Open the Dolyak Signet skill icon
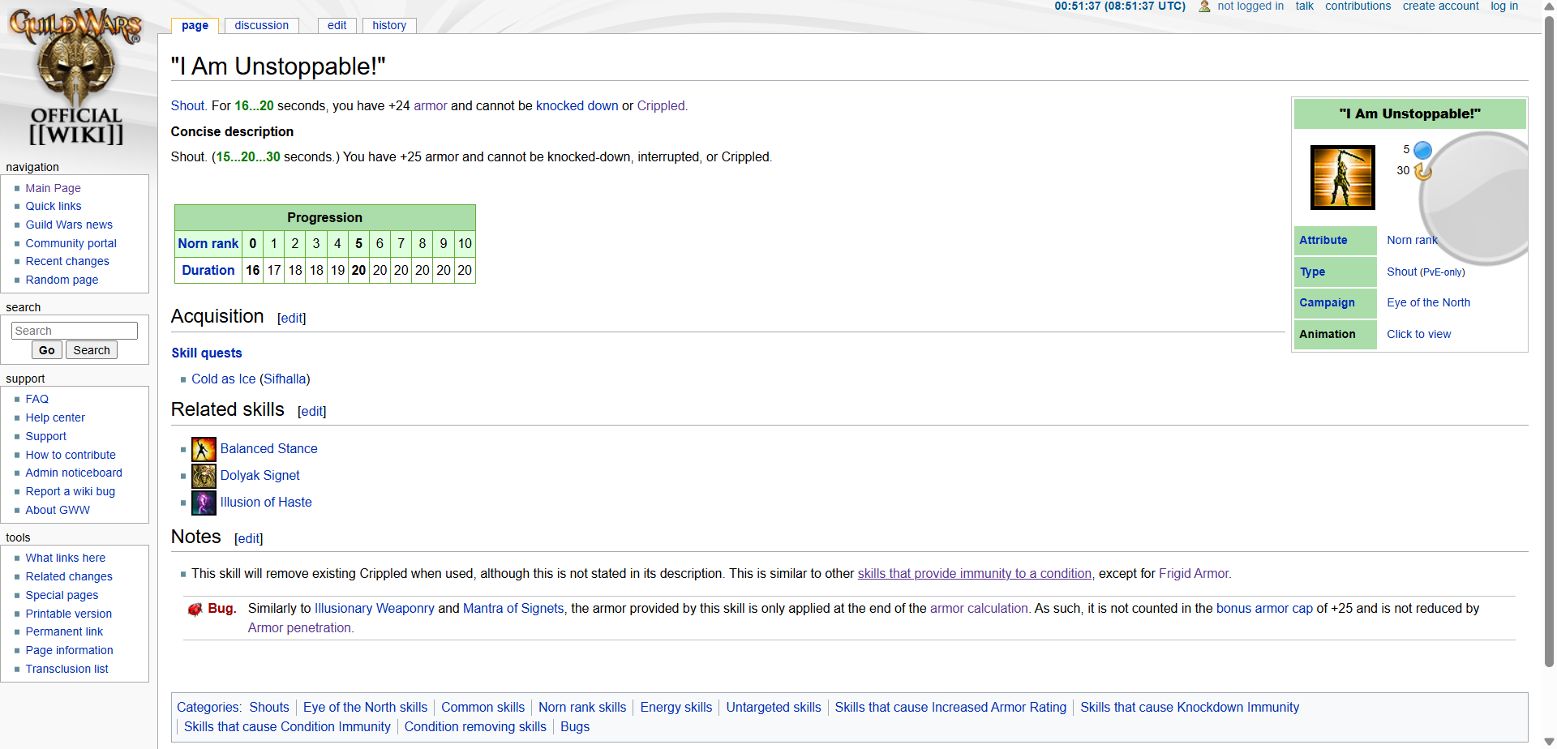The image size is (1557, 749). click(x=204, y=476)
